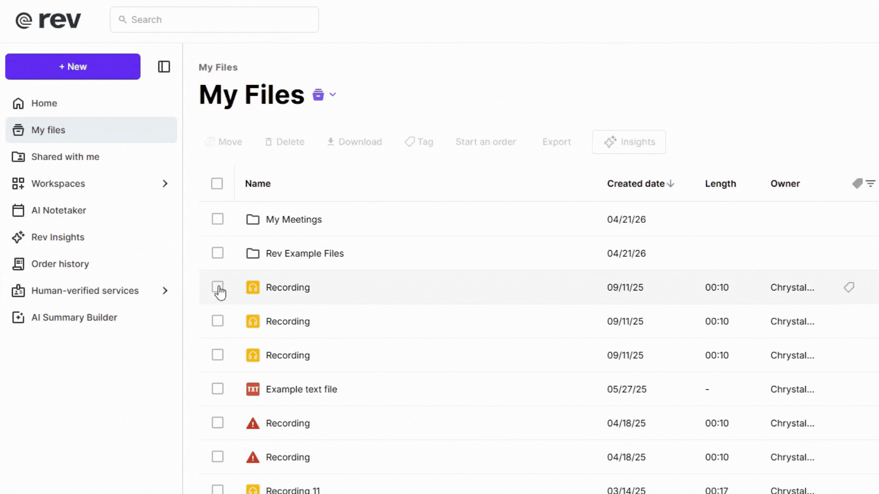Open Home in sidebar

click(x=91, y=103)
